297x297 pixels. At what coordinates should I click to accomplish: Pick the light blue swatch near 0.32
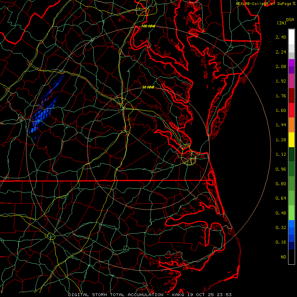pos(291,224)
